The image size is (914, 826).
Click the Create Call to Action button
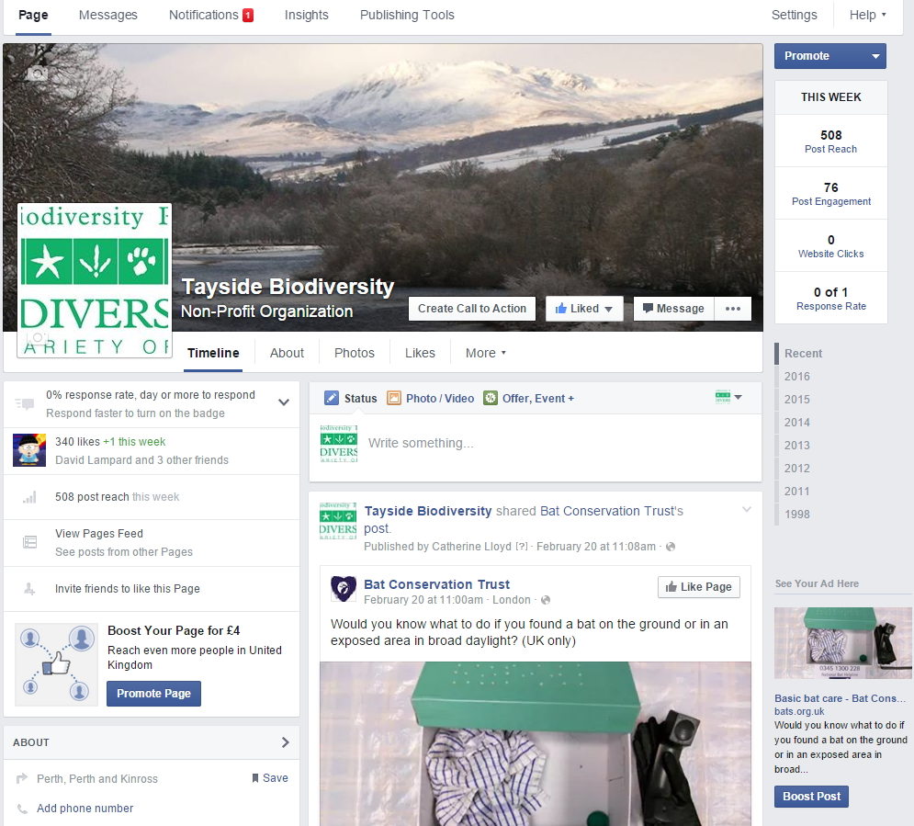click(x=472, y=309)
